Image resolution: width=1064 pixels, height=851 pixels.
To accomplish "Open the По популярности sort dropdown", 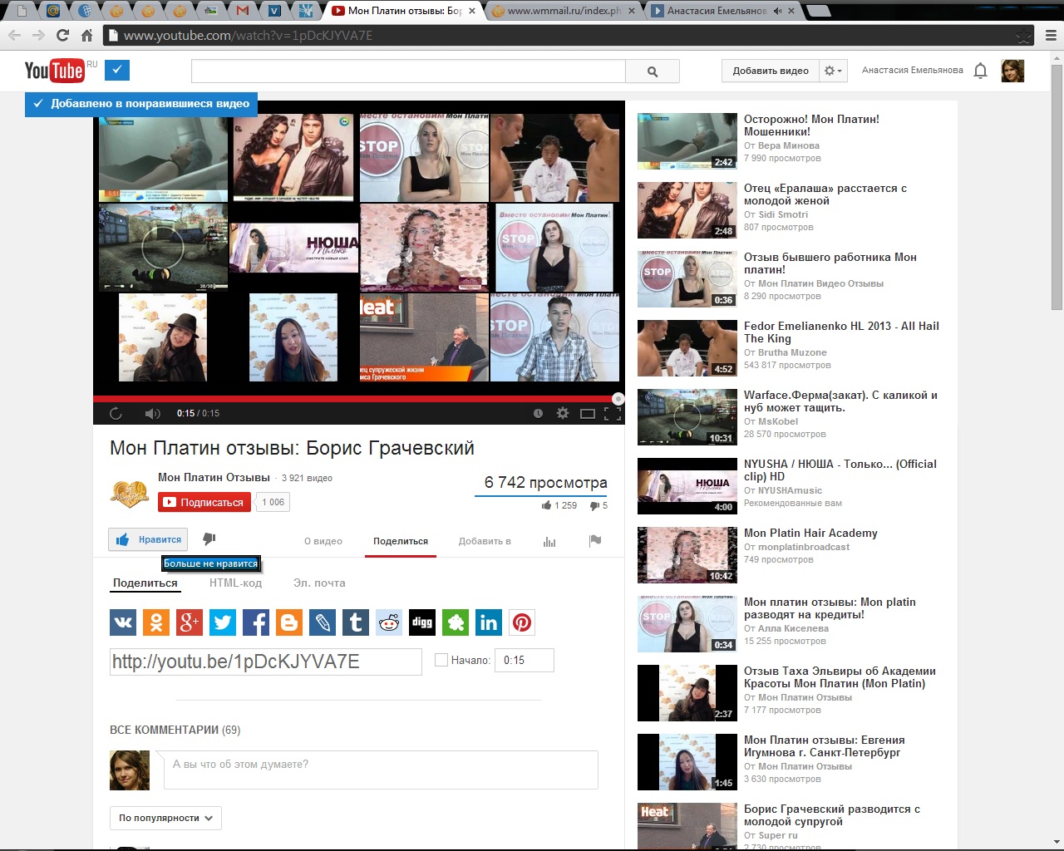I will (x=165, y=818).
